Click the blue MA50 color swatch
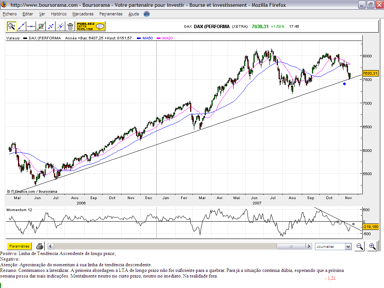The width and height of the screenshot is (384, 288). click(x=139, y=38)
